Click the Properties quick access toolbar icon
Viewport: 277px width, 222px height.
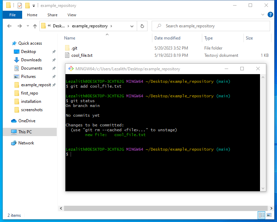tap(20, 6)
